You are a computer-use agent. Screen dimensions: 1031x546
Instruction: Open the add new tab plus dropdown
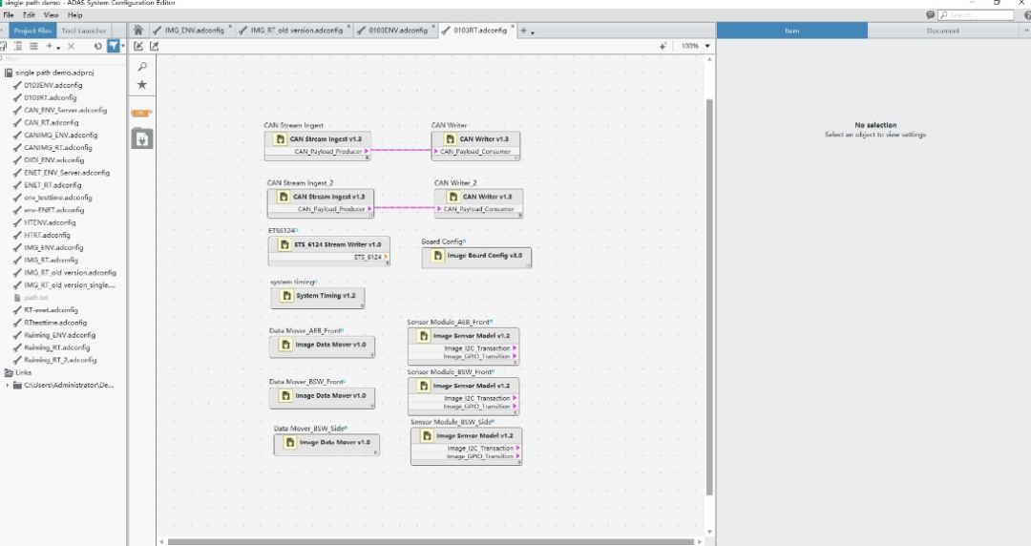click(526, 31)
